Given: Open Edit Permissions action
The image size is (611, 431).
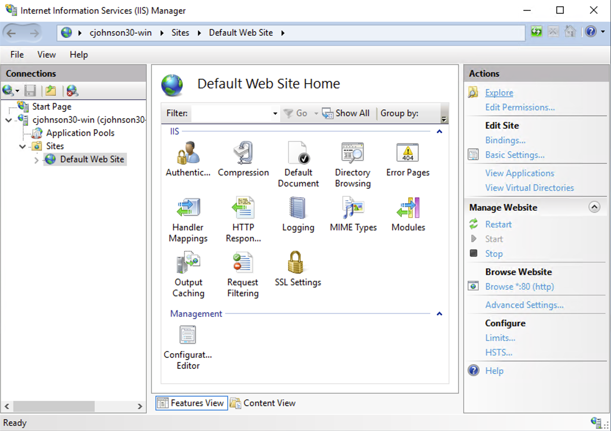Looking at the screenshot, I should point(520,107).
